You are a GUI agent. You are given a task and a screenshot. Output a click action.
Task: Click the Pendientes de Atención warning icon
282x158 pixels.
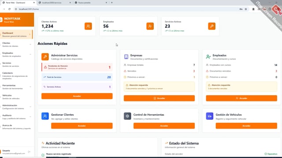(45, 67)
